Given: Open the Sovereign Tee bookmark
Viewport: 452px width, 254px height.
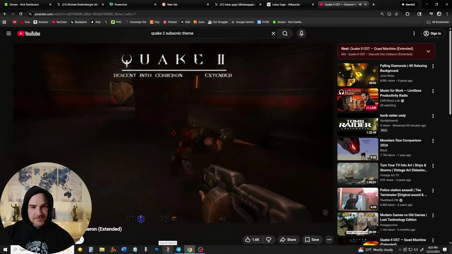Looking at the screenshot, I should (136, 22).
